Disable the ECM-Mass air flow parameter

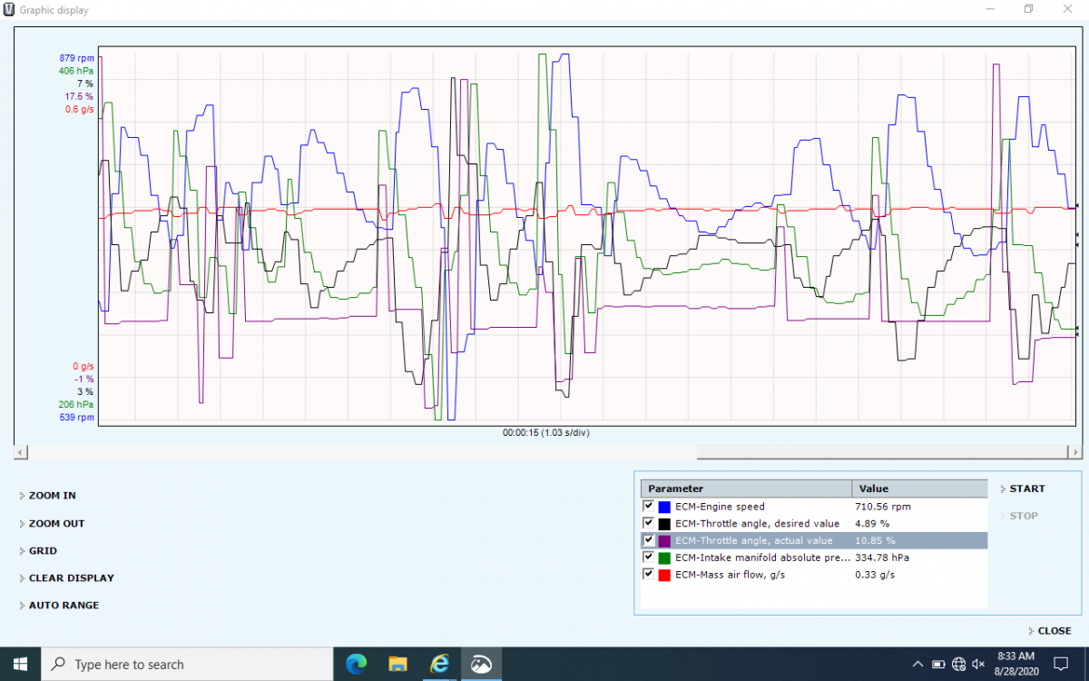click(x=648, y=574)
